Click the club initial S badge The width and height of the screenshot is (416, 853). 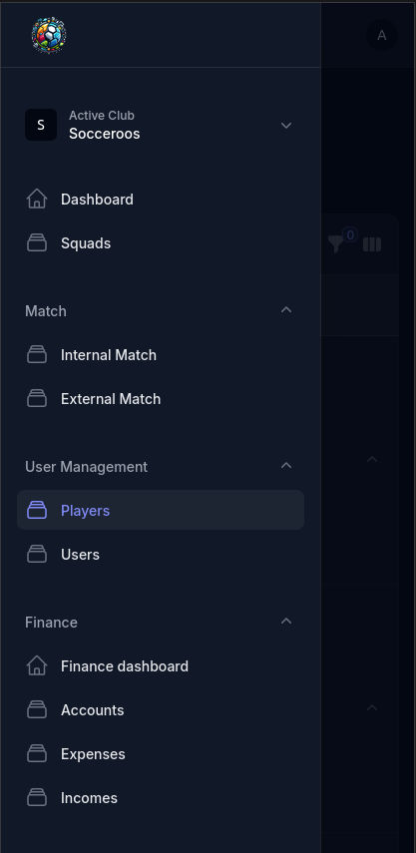41,125
